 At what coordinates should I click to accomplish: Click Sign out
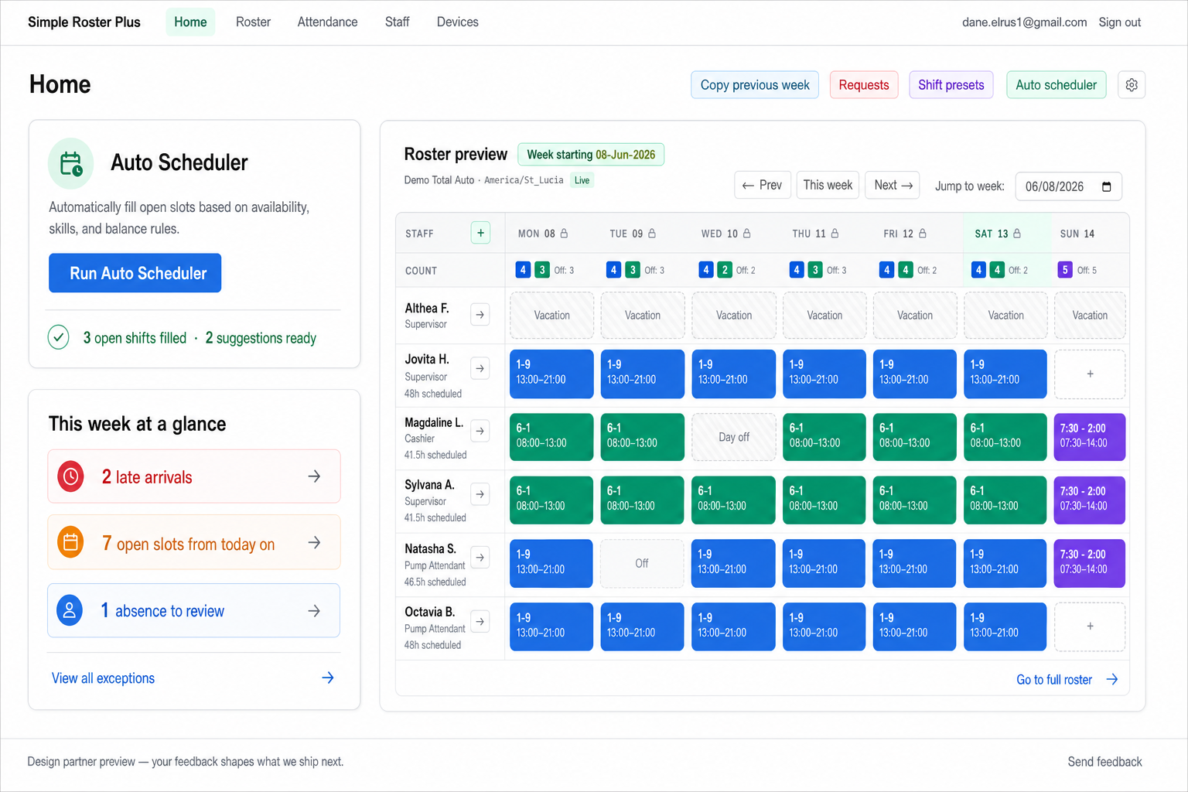click(x=1119, y=22)
